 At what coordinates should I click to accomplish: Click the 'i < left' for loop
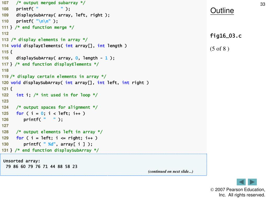coord(51,114)
